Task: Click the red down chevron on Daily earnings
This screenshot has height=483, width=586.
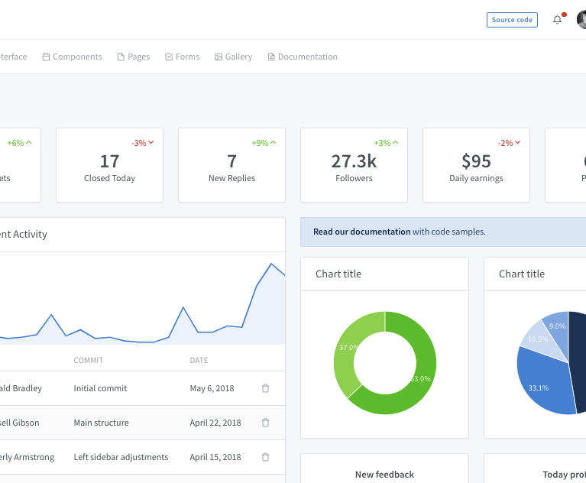Action: [518, 143]
